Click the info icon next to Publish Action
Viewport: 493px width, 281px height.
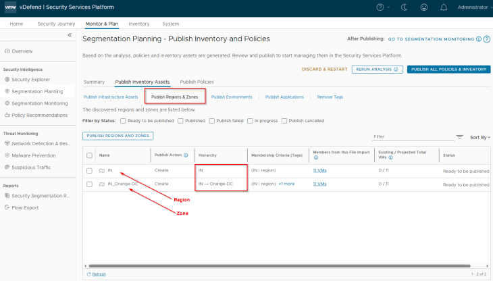pos(186,155)
